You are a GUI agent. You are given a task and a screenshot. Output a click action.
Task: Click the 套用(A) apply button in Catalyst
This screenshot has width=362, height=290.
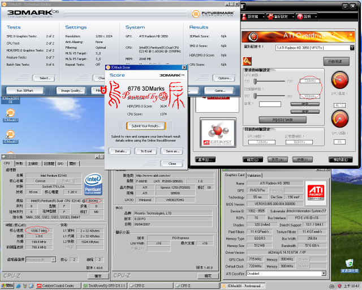point(278,160)
